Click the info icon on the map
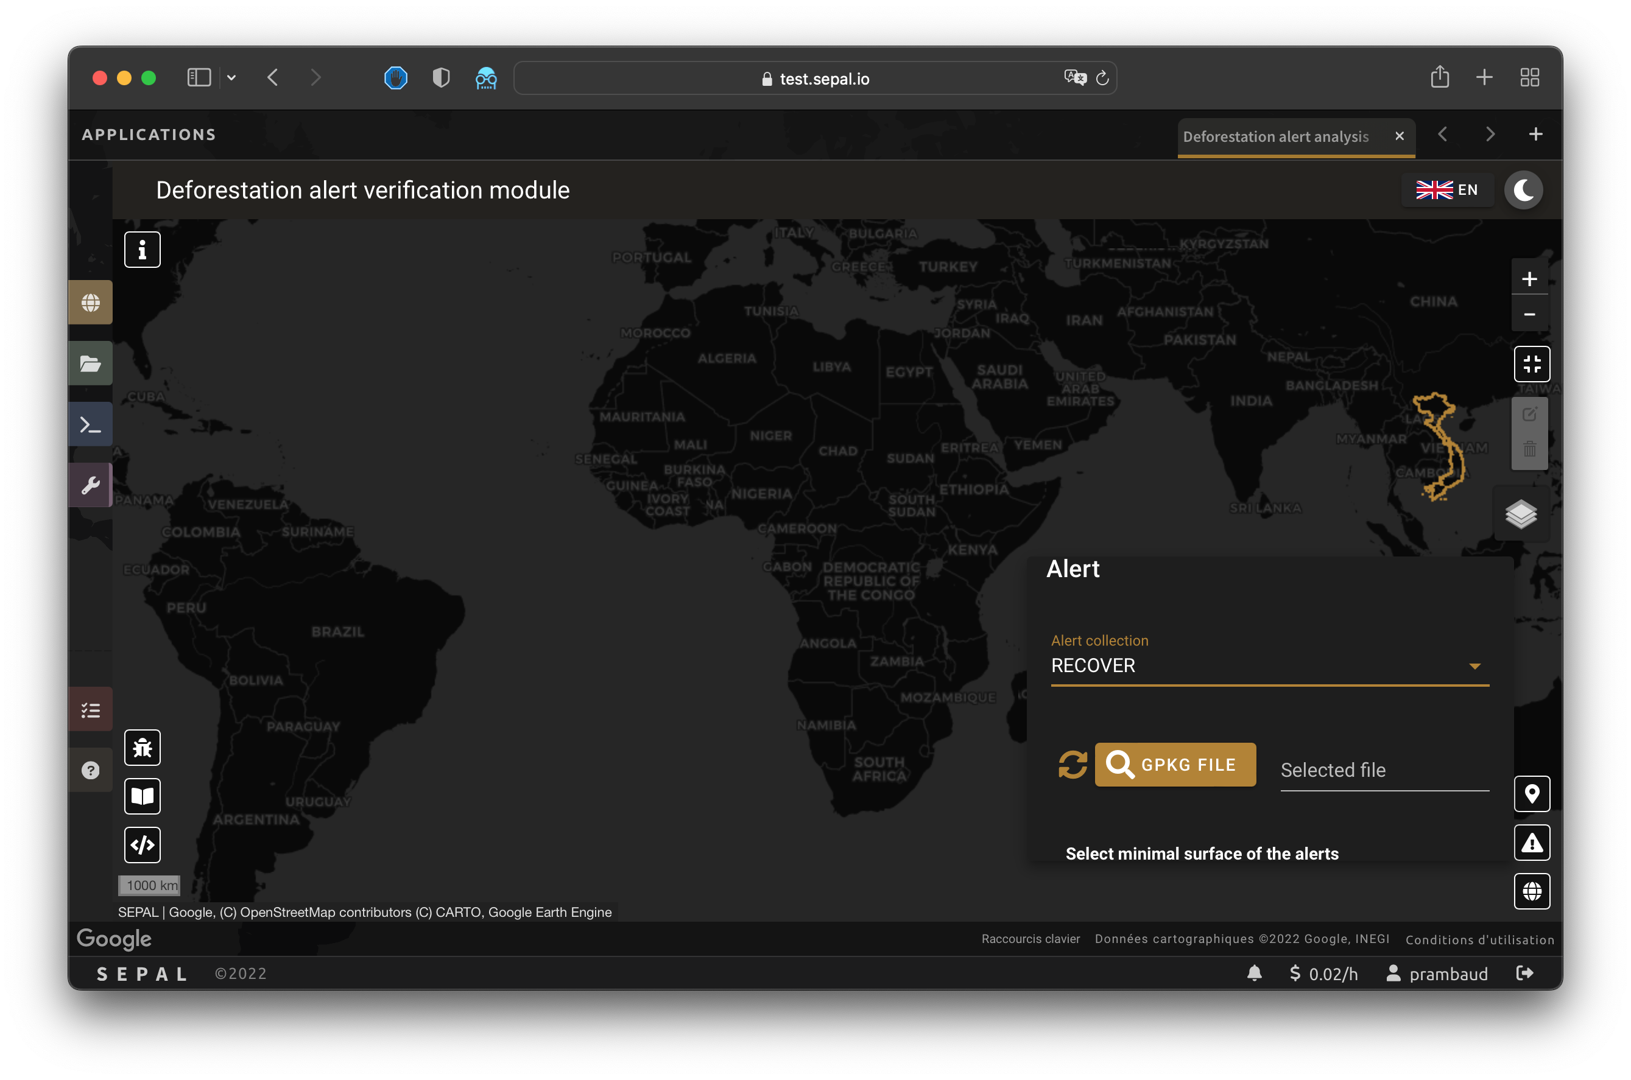 pos(142,250)
